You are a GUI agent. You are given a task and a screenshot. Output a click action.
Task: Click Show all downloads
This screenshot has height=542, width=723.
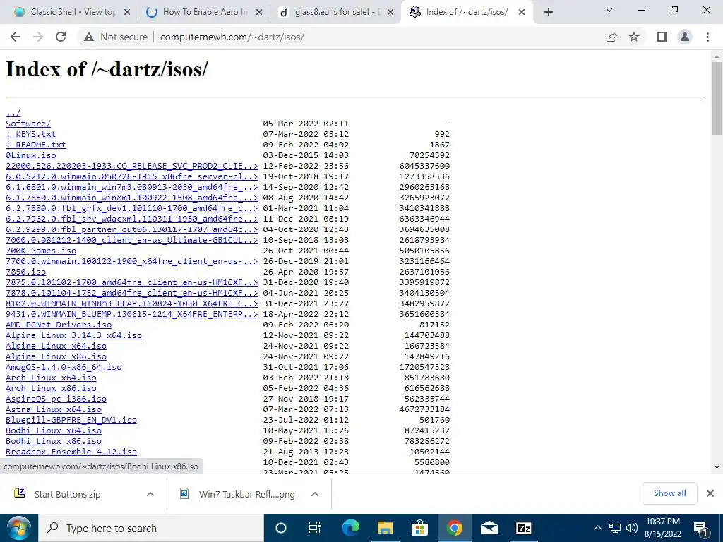(669, 493)
